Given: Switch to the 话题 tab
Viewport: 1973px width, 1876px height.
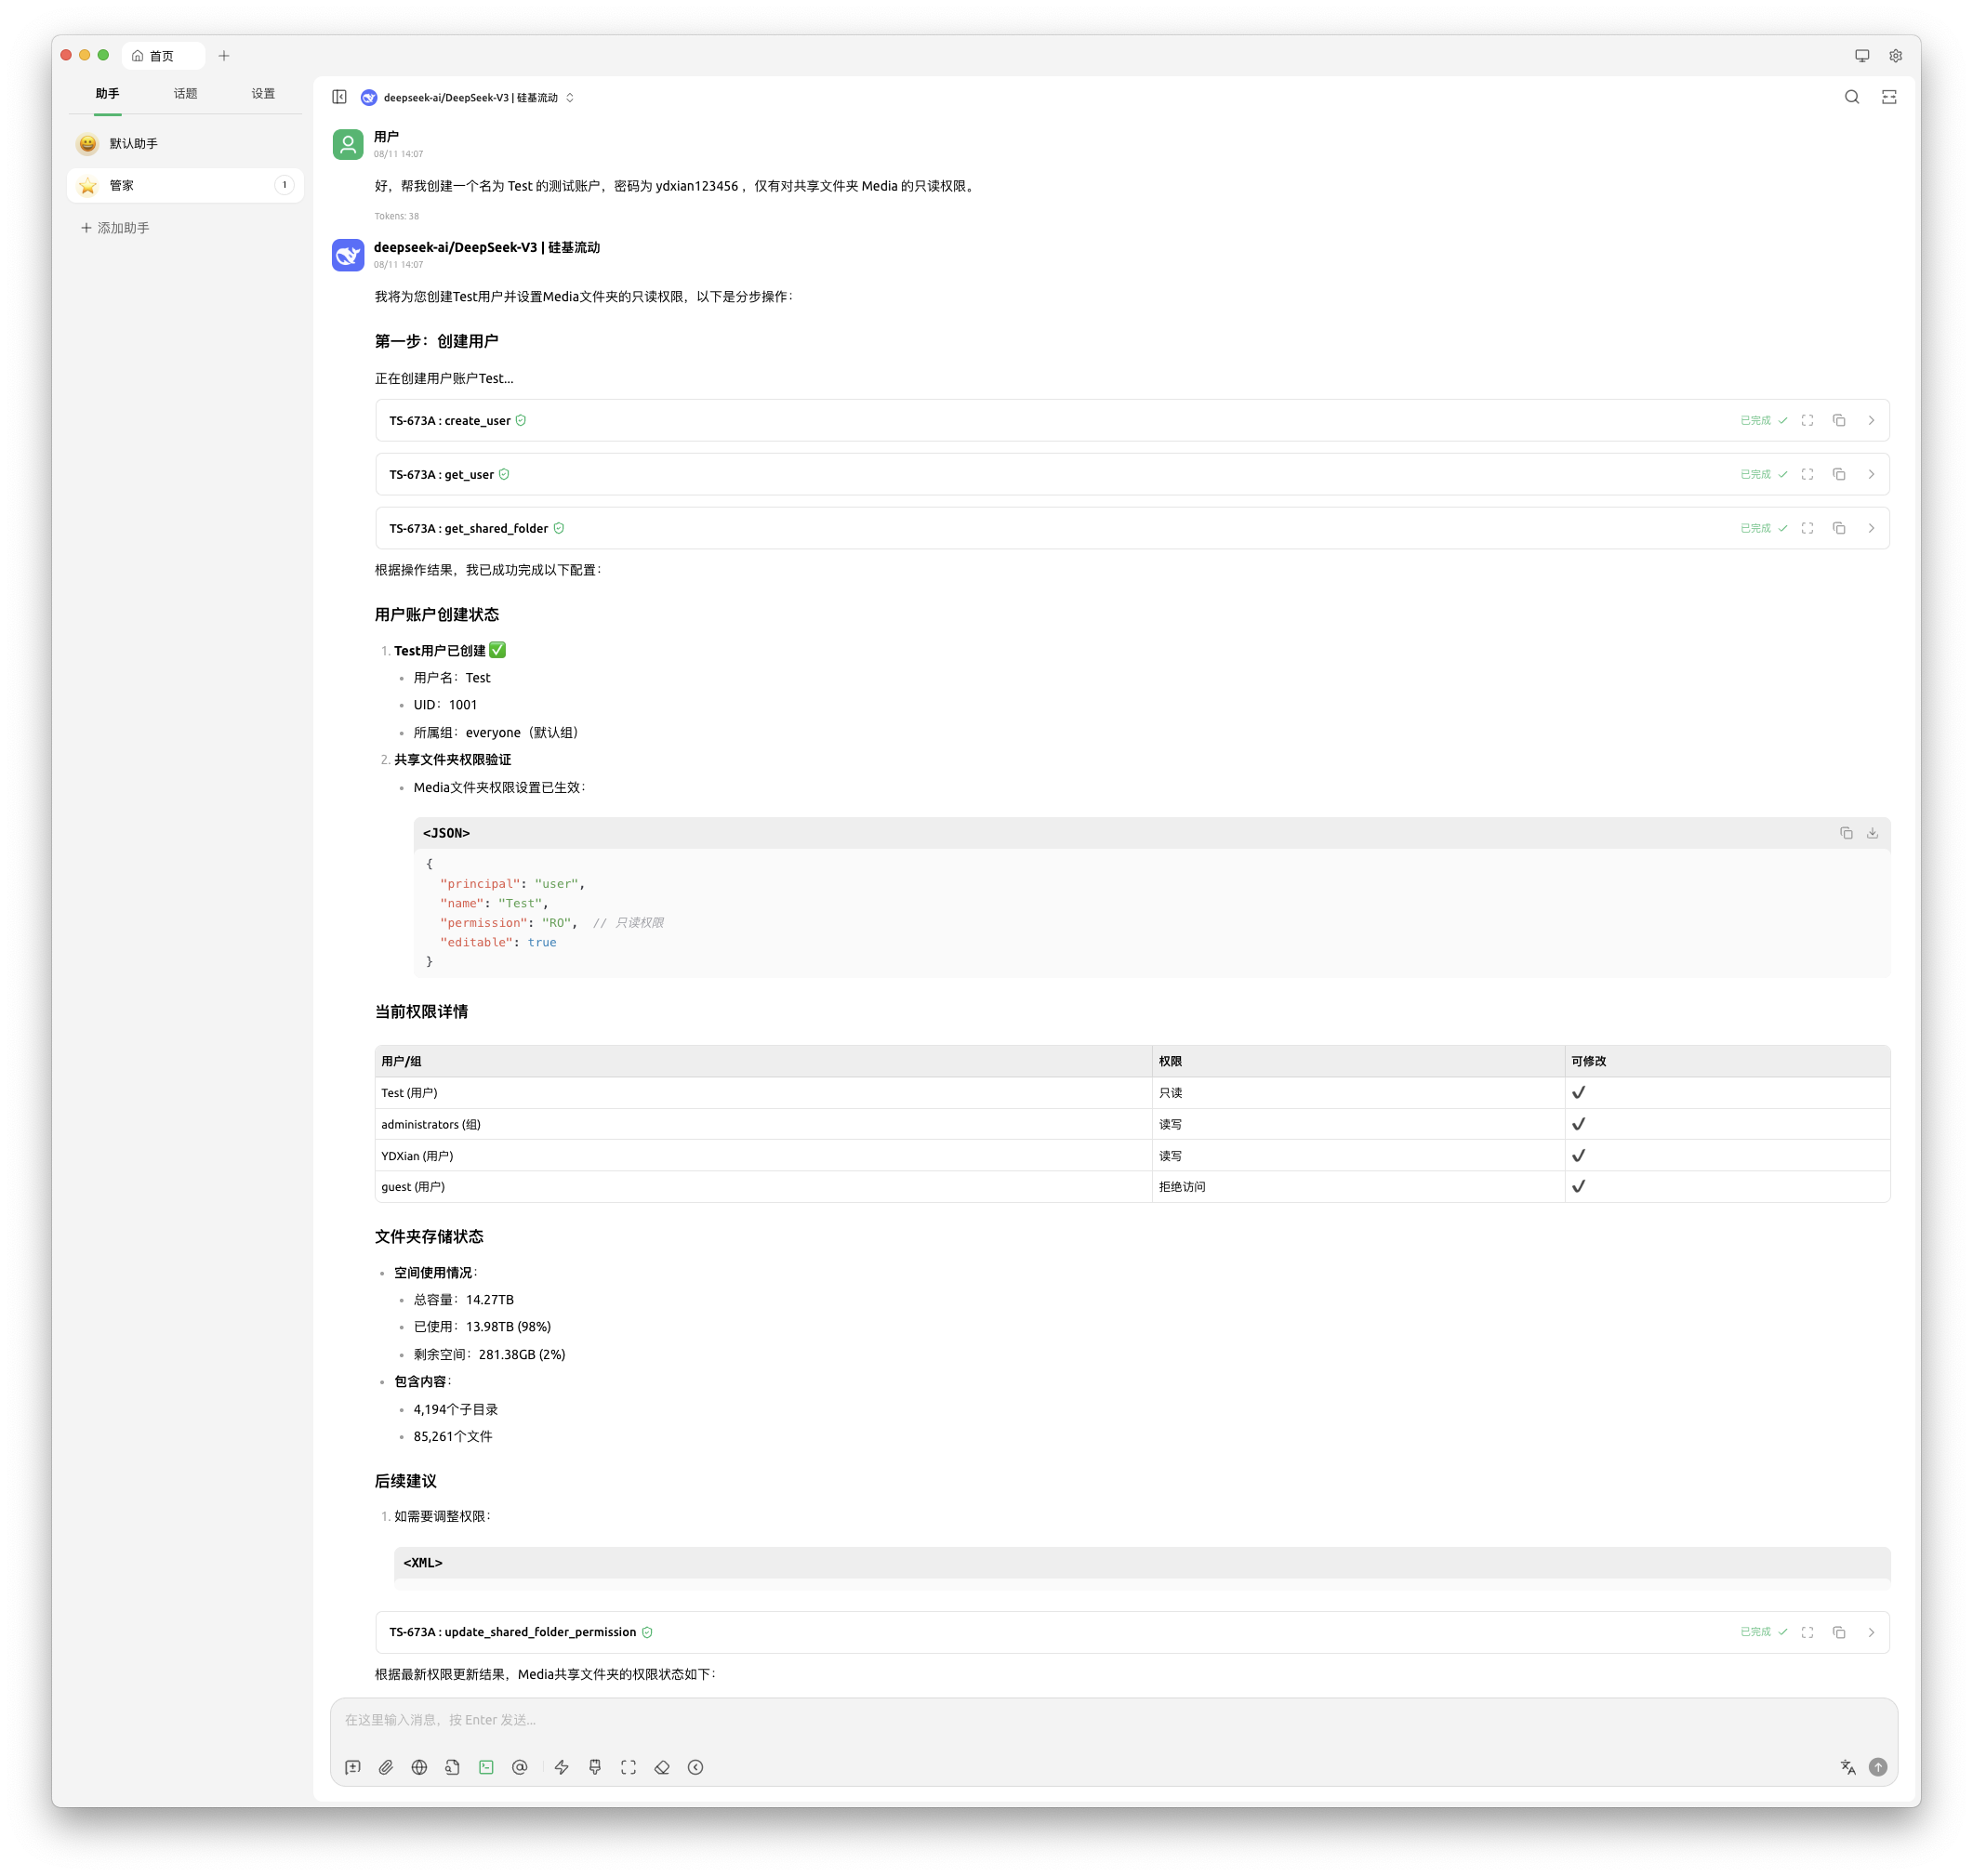Looking at the screenshot, I should pos(185,93).
